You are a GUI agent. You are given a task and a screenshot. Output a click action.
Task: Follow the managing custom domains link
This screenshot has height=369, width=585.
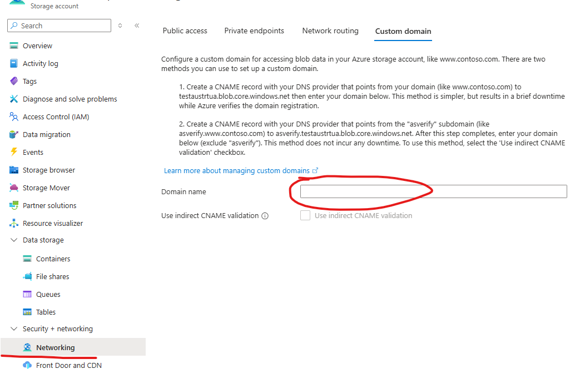237,170
